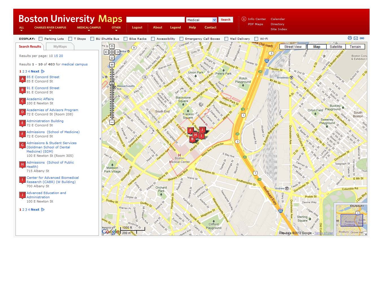Select the Map view button
The width and height of the screenshot is (382, 295).
tap(316, 47)
